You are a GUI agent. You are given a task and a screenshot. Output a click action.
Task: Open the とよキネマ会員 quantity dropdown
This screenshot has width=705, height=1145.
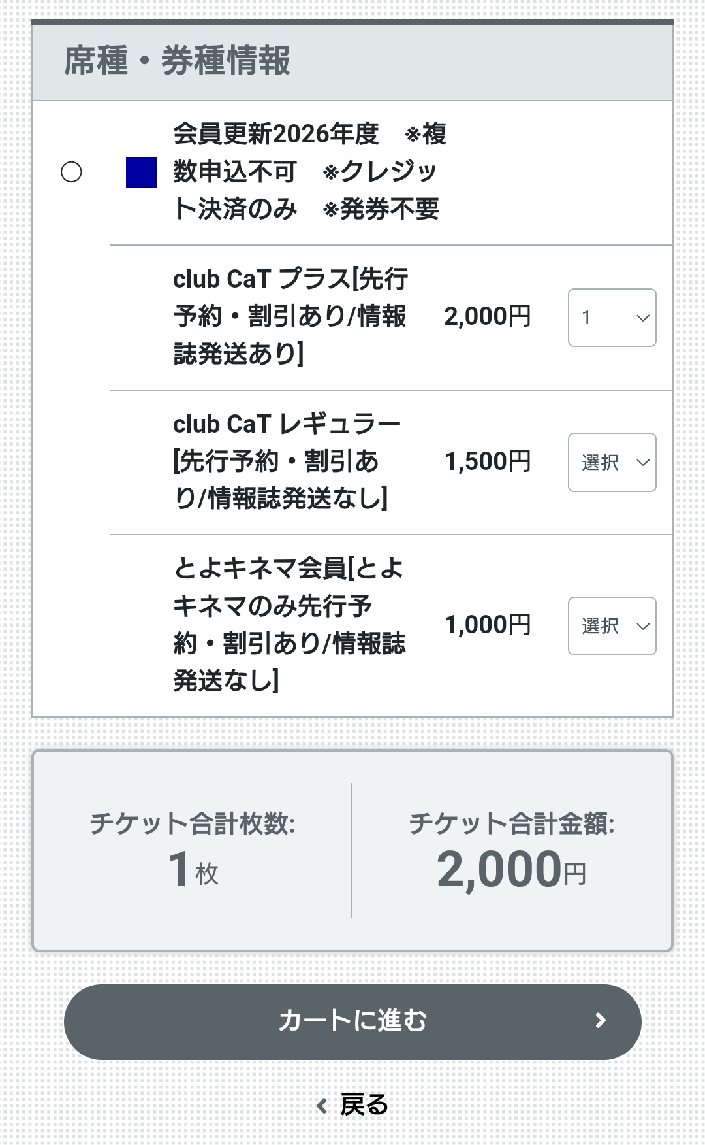click(x=612, y=626)
